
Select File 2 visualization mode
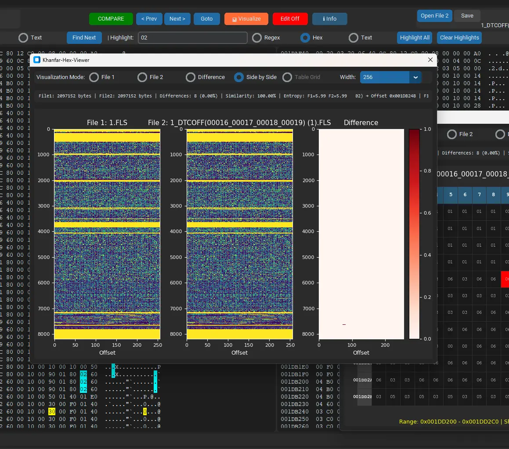click(x=142, y=77)
